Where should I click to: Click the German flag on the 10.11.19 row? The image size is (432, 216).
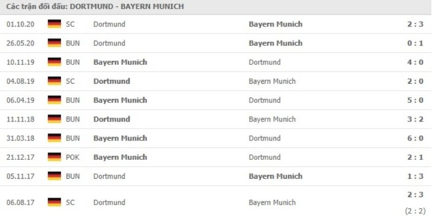[x=54, y=62]
